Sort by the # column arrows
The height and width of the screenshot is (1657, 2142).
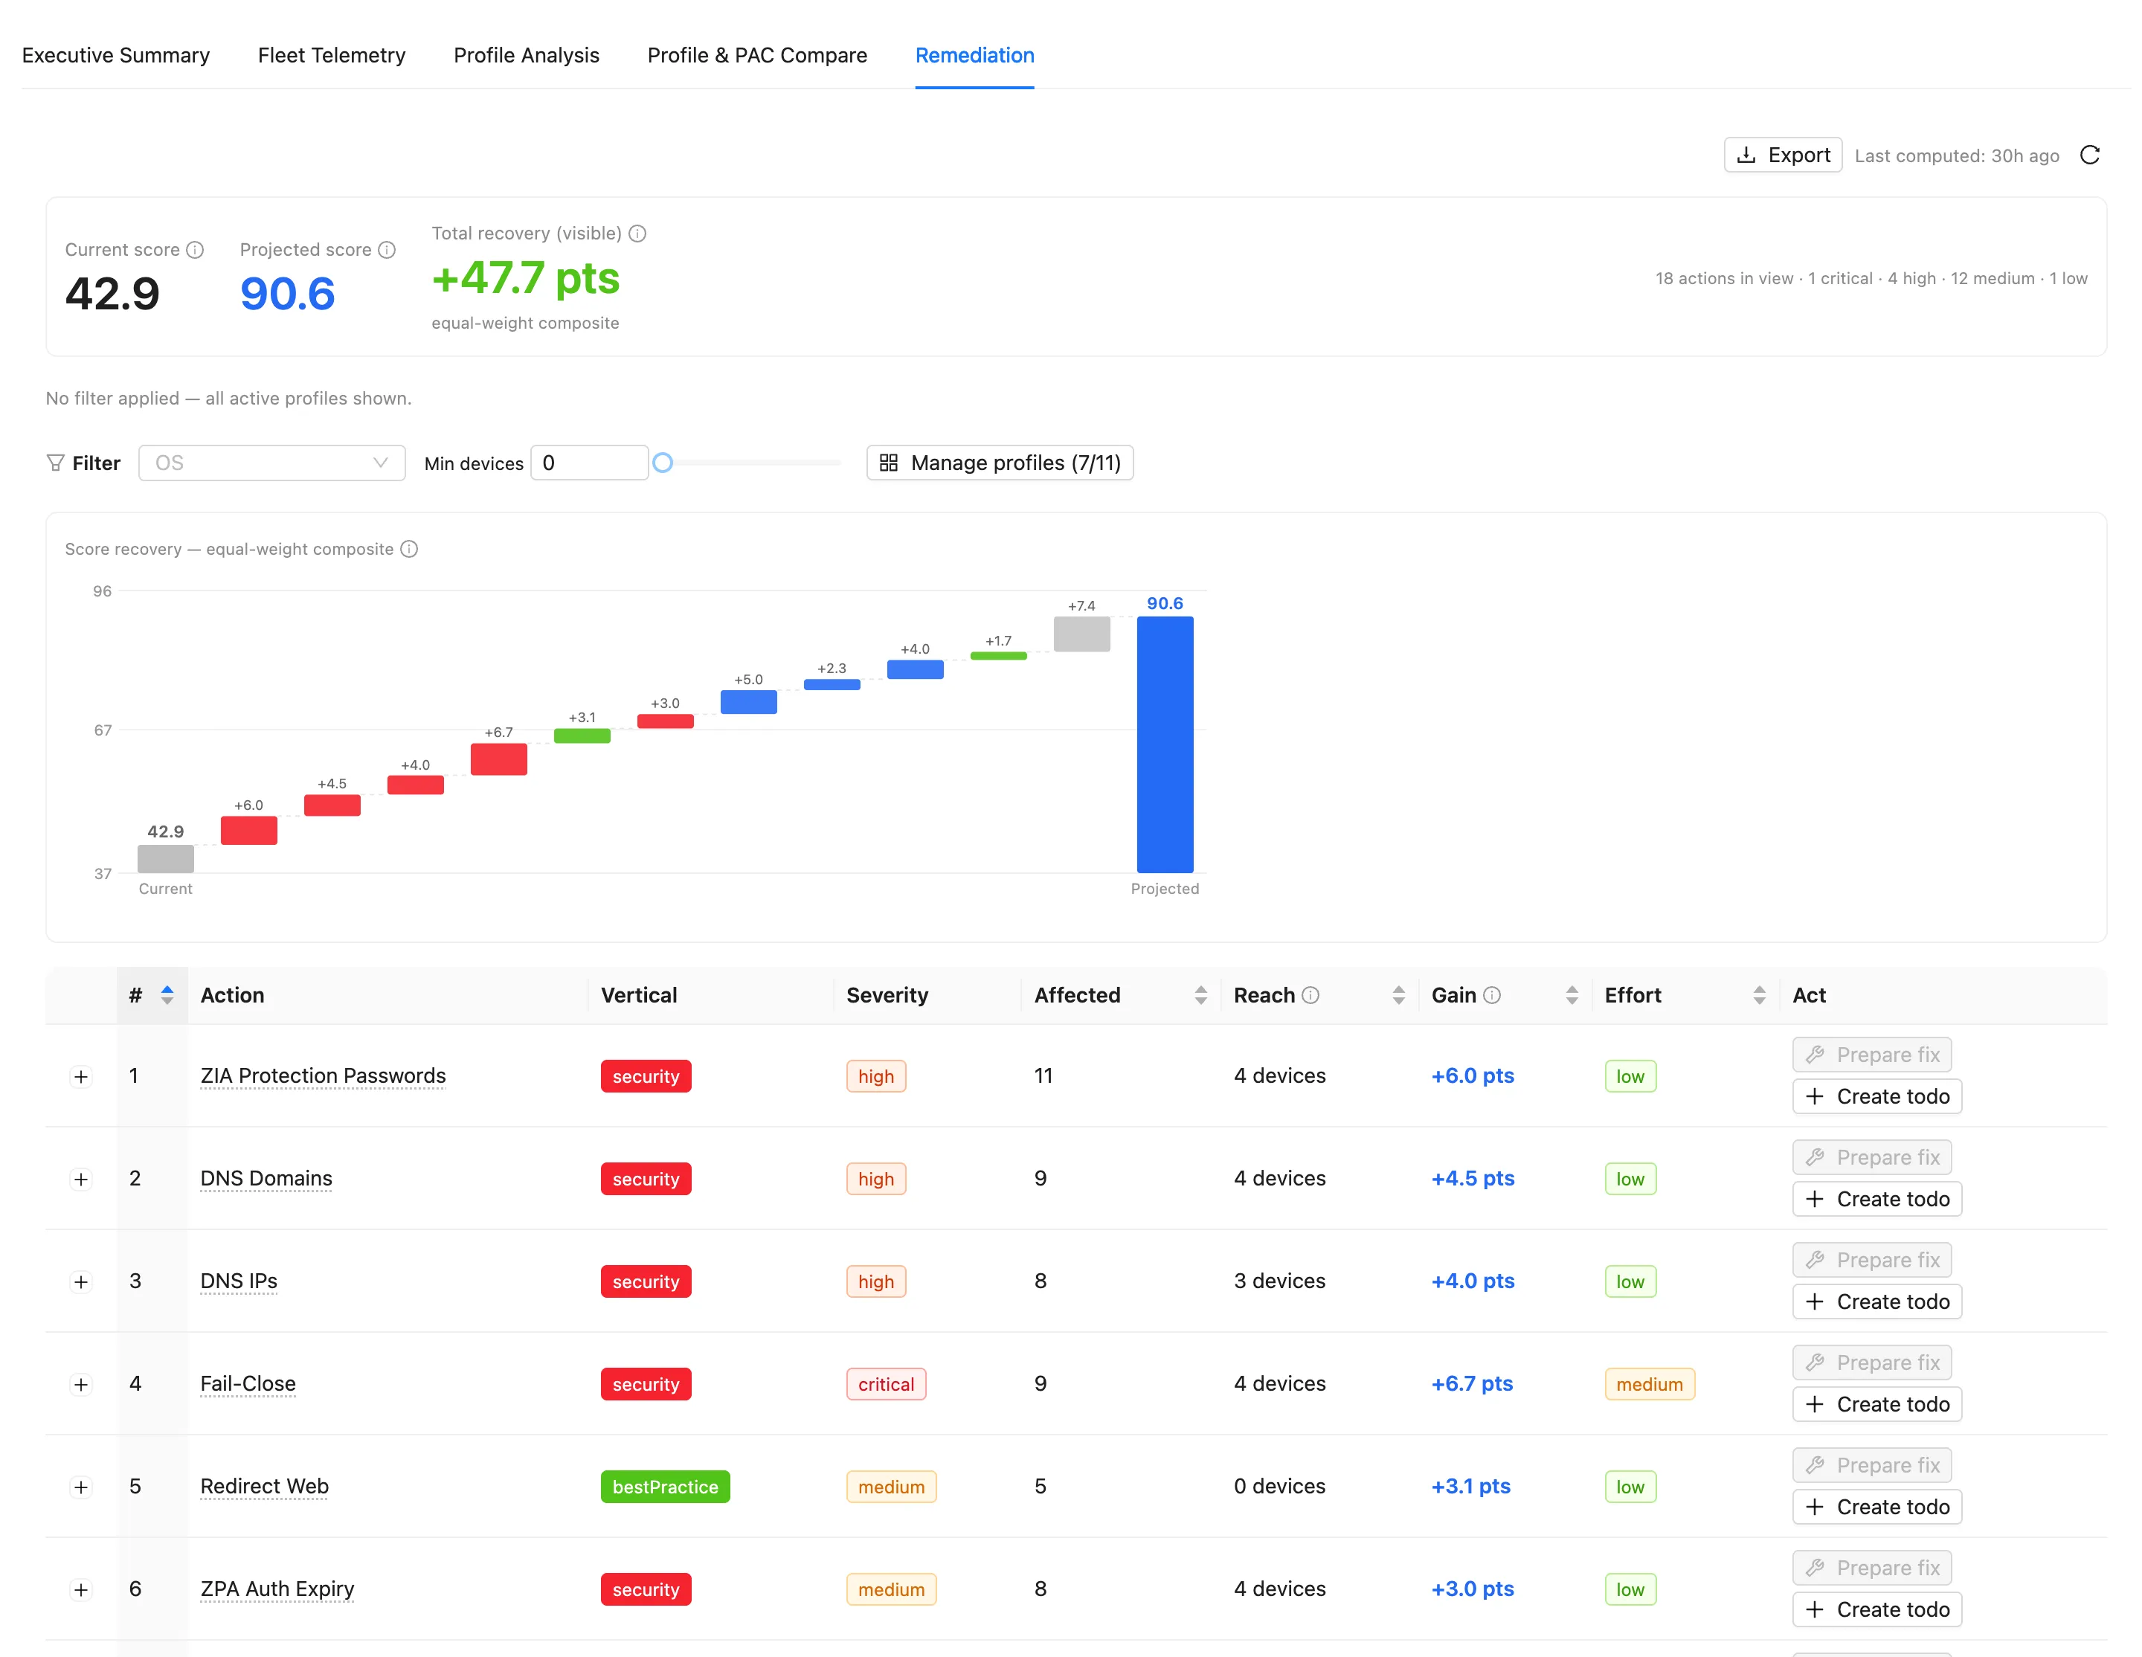click(x=167, y=995)
